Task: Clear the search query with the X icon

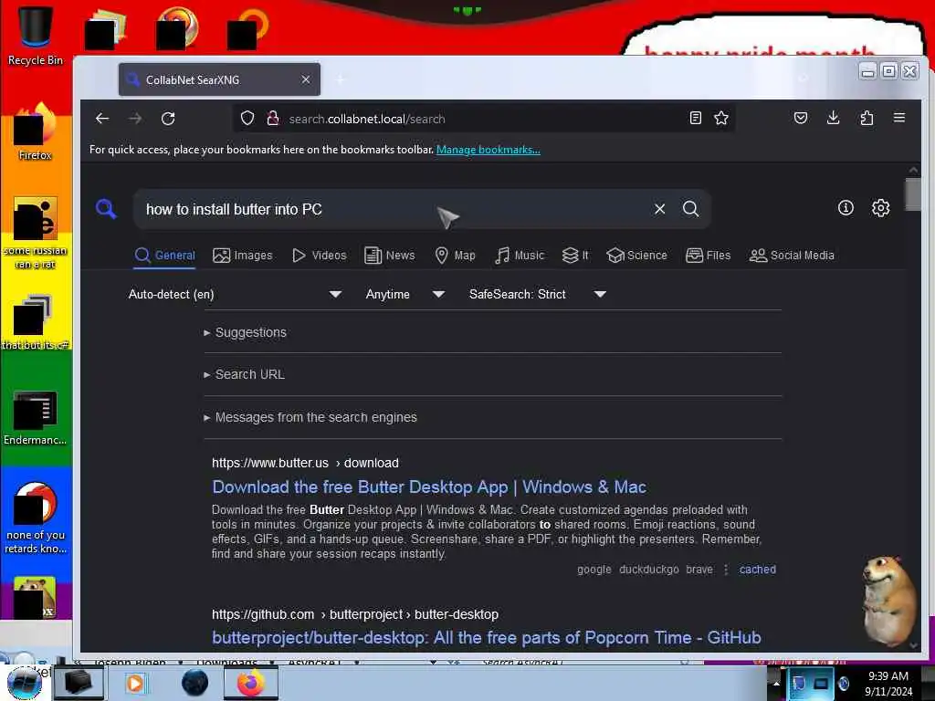Action: click(x=659, y=209)
